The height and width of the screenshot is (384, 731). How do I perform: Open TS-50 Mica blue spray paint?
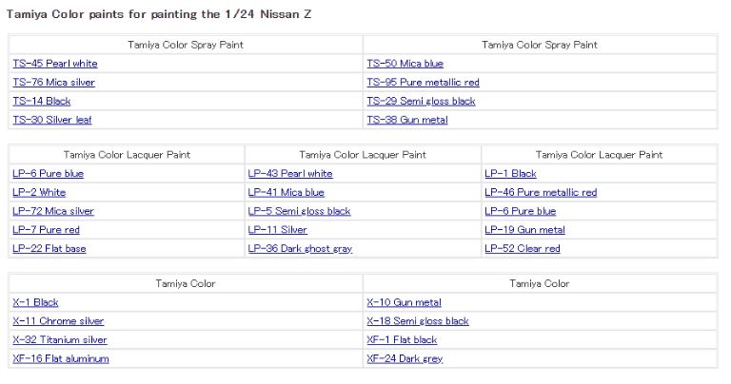click(405, 64)
